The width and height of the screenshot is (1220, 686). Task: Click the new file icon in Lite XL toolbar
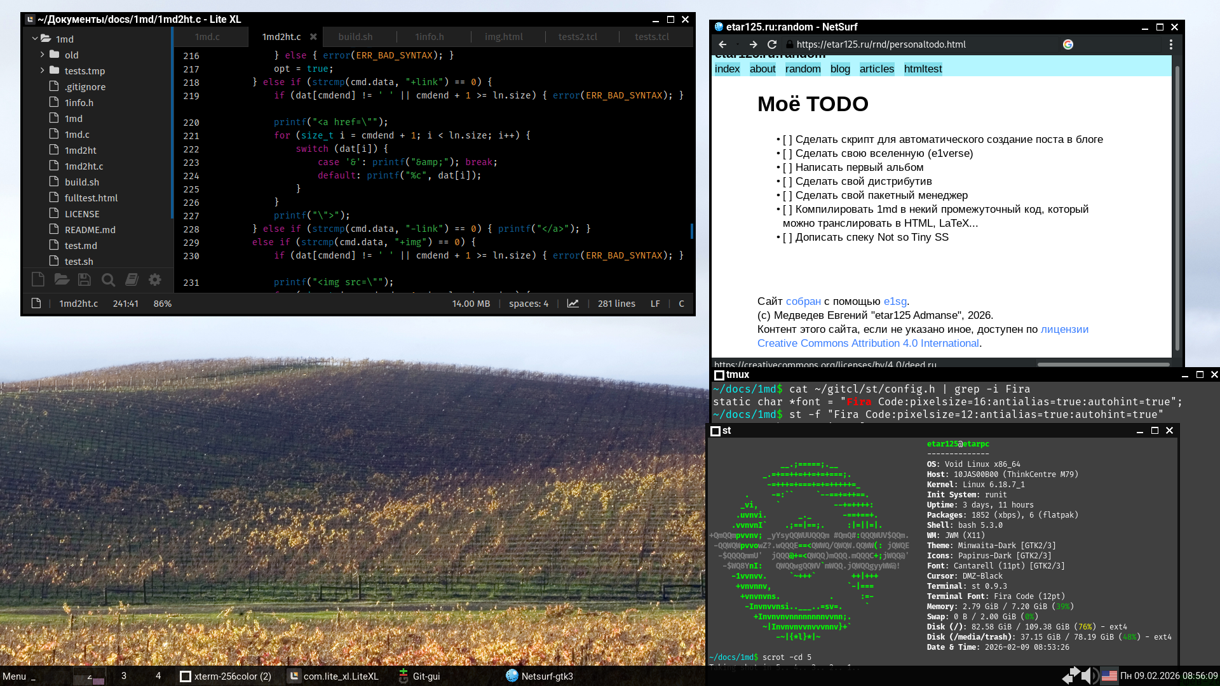click(37, 279)
